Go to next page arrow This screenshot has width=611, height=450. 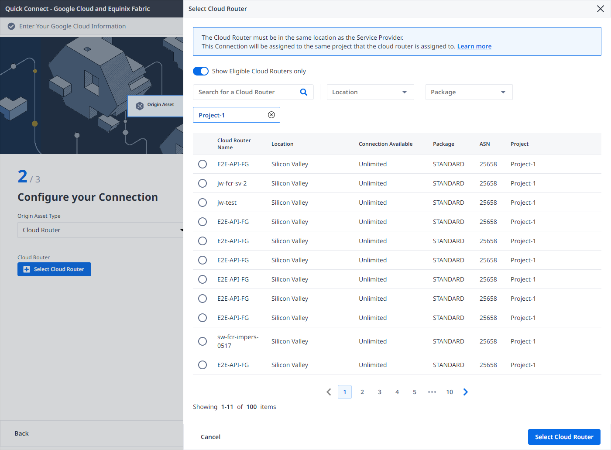(466, 392)
